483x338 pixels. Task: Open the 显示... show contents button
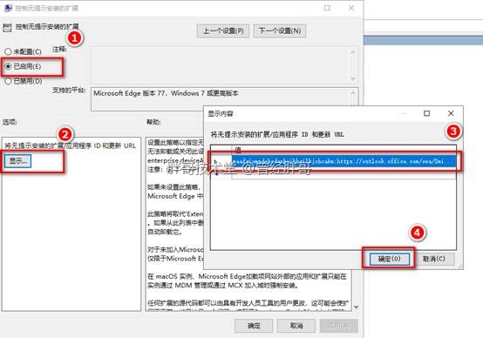point(17,160)
